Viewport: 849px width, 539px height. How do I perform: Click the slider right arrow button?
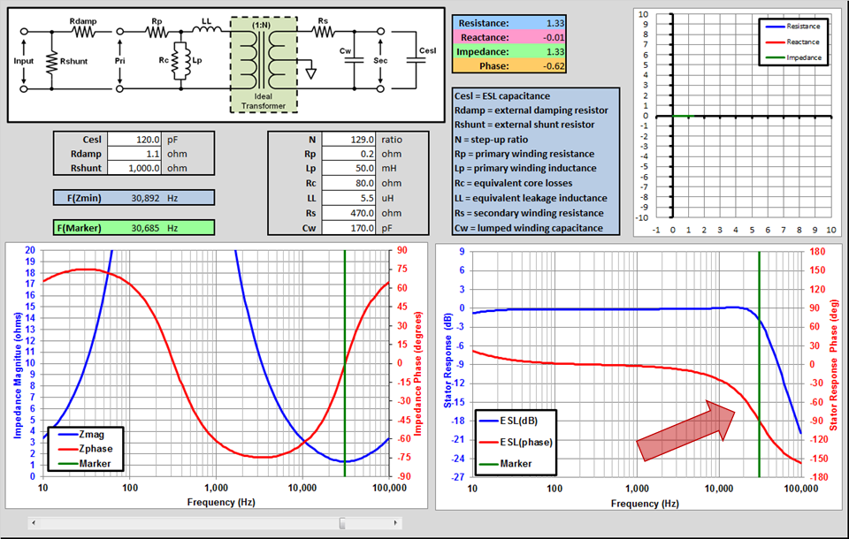(x=396, y=523)
